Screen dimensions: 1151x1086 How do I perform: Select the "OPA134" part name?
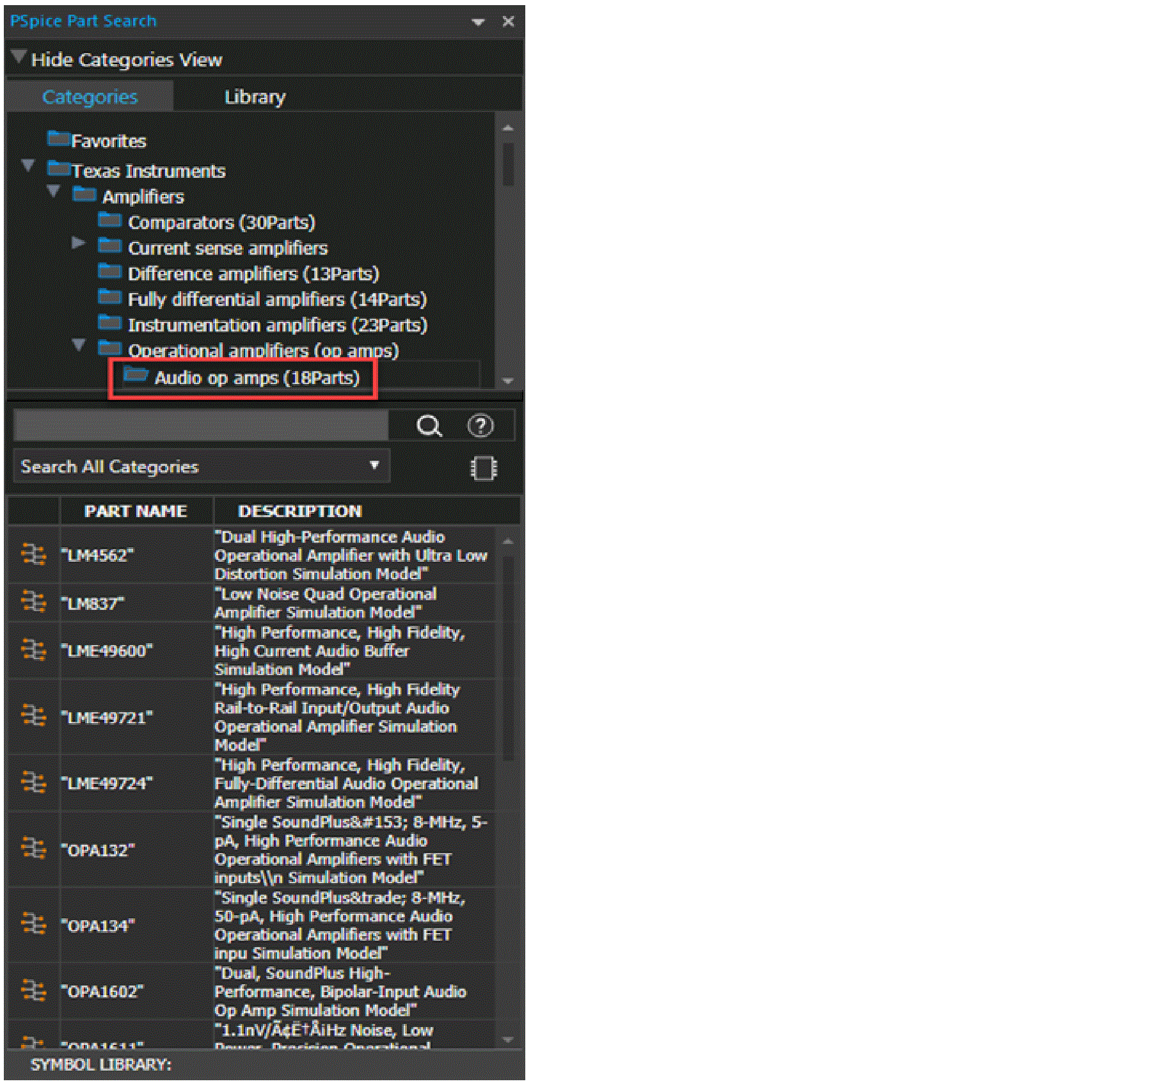(98, 925)
